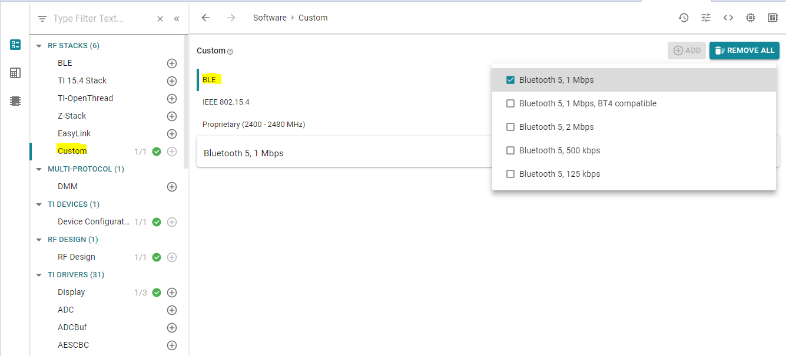Open the chip view icon in left sidebar
Screen dimensions: 786x356
coord(14,100)
